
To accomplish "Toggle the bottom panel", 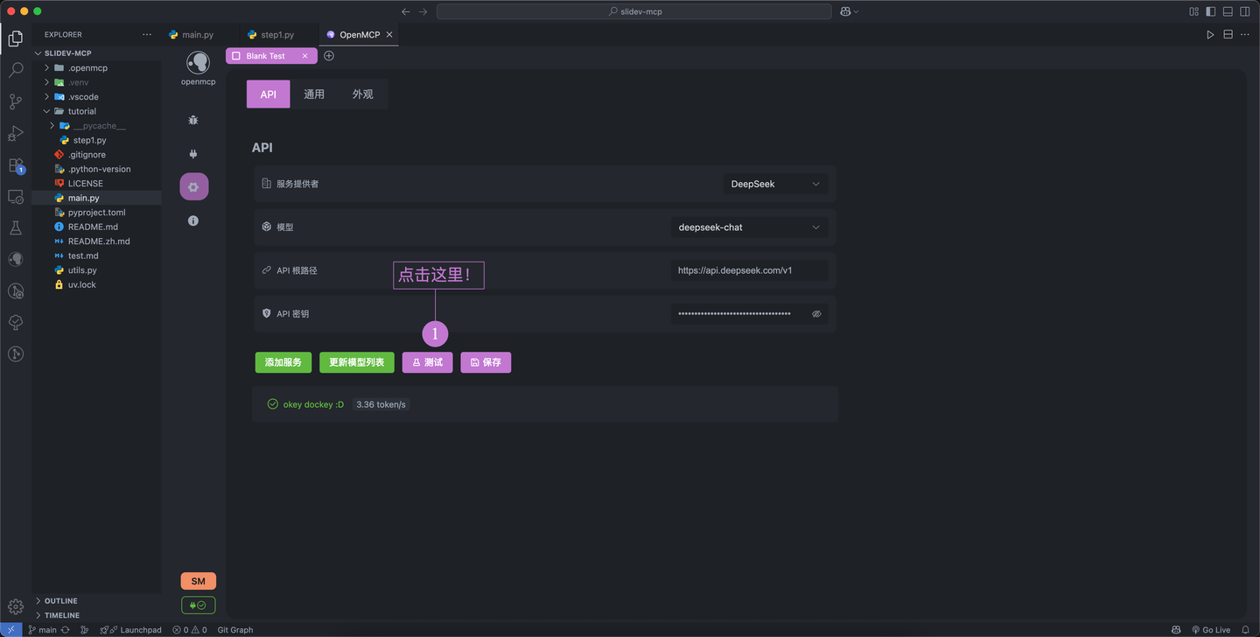I will coord(1228,11).
